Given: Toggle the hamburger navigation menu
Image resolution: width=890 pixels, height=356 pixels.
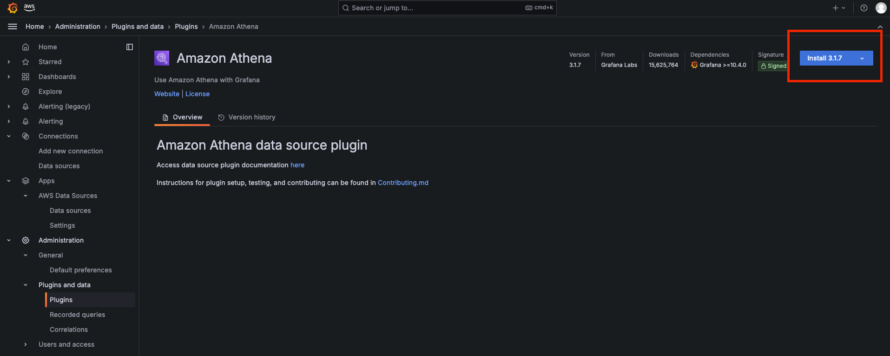Looking at the screenshot, I should (13, 26).
